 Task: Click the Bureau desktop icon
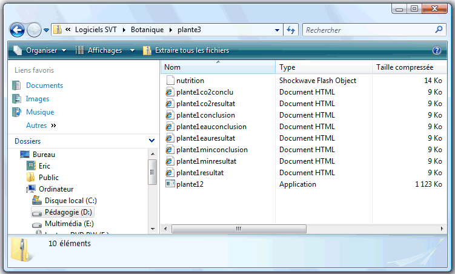pos(25,155)
